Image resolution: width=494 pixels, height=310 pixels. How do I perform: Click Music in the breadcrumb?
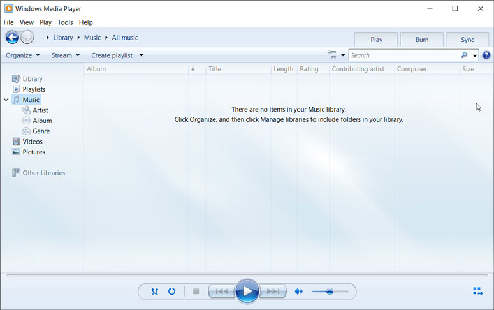coord(92,38)
